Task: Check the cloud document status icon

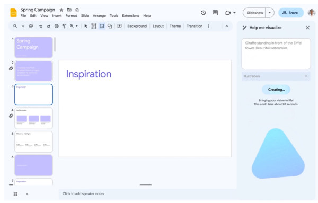Action: [x=77, y=10]
